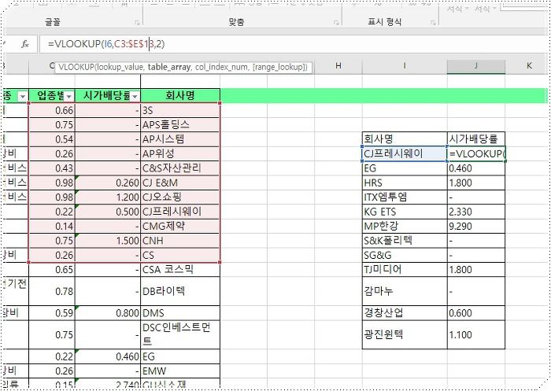
Task: Click KG ETS in the lookup table
Action: coord(405,212)
